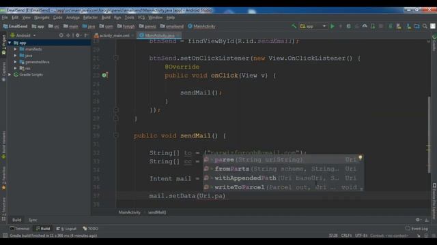The image size is (437, 245).
Task: Open the profiler gauge icon in toolbar
Action: click(x=365, y=26)
